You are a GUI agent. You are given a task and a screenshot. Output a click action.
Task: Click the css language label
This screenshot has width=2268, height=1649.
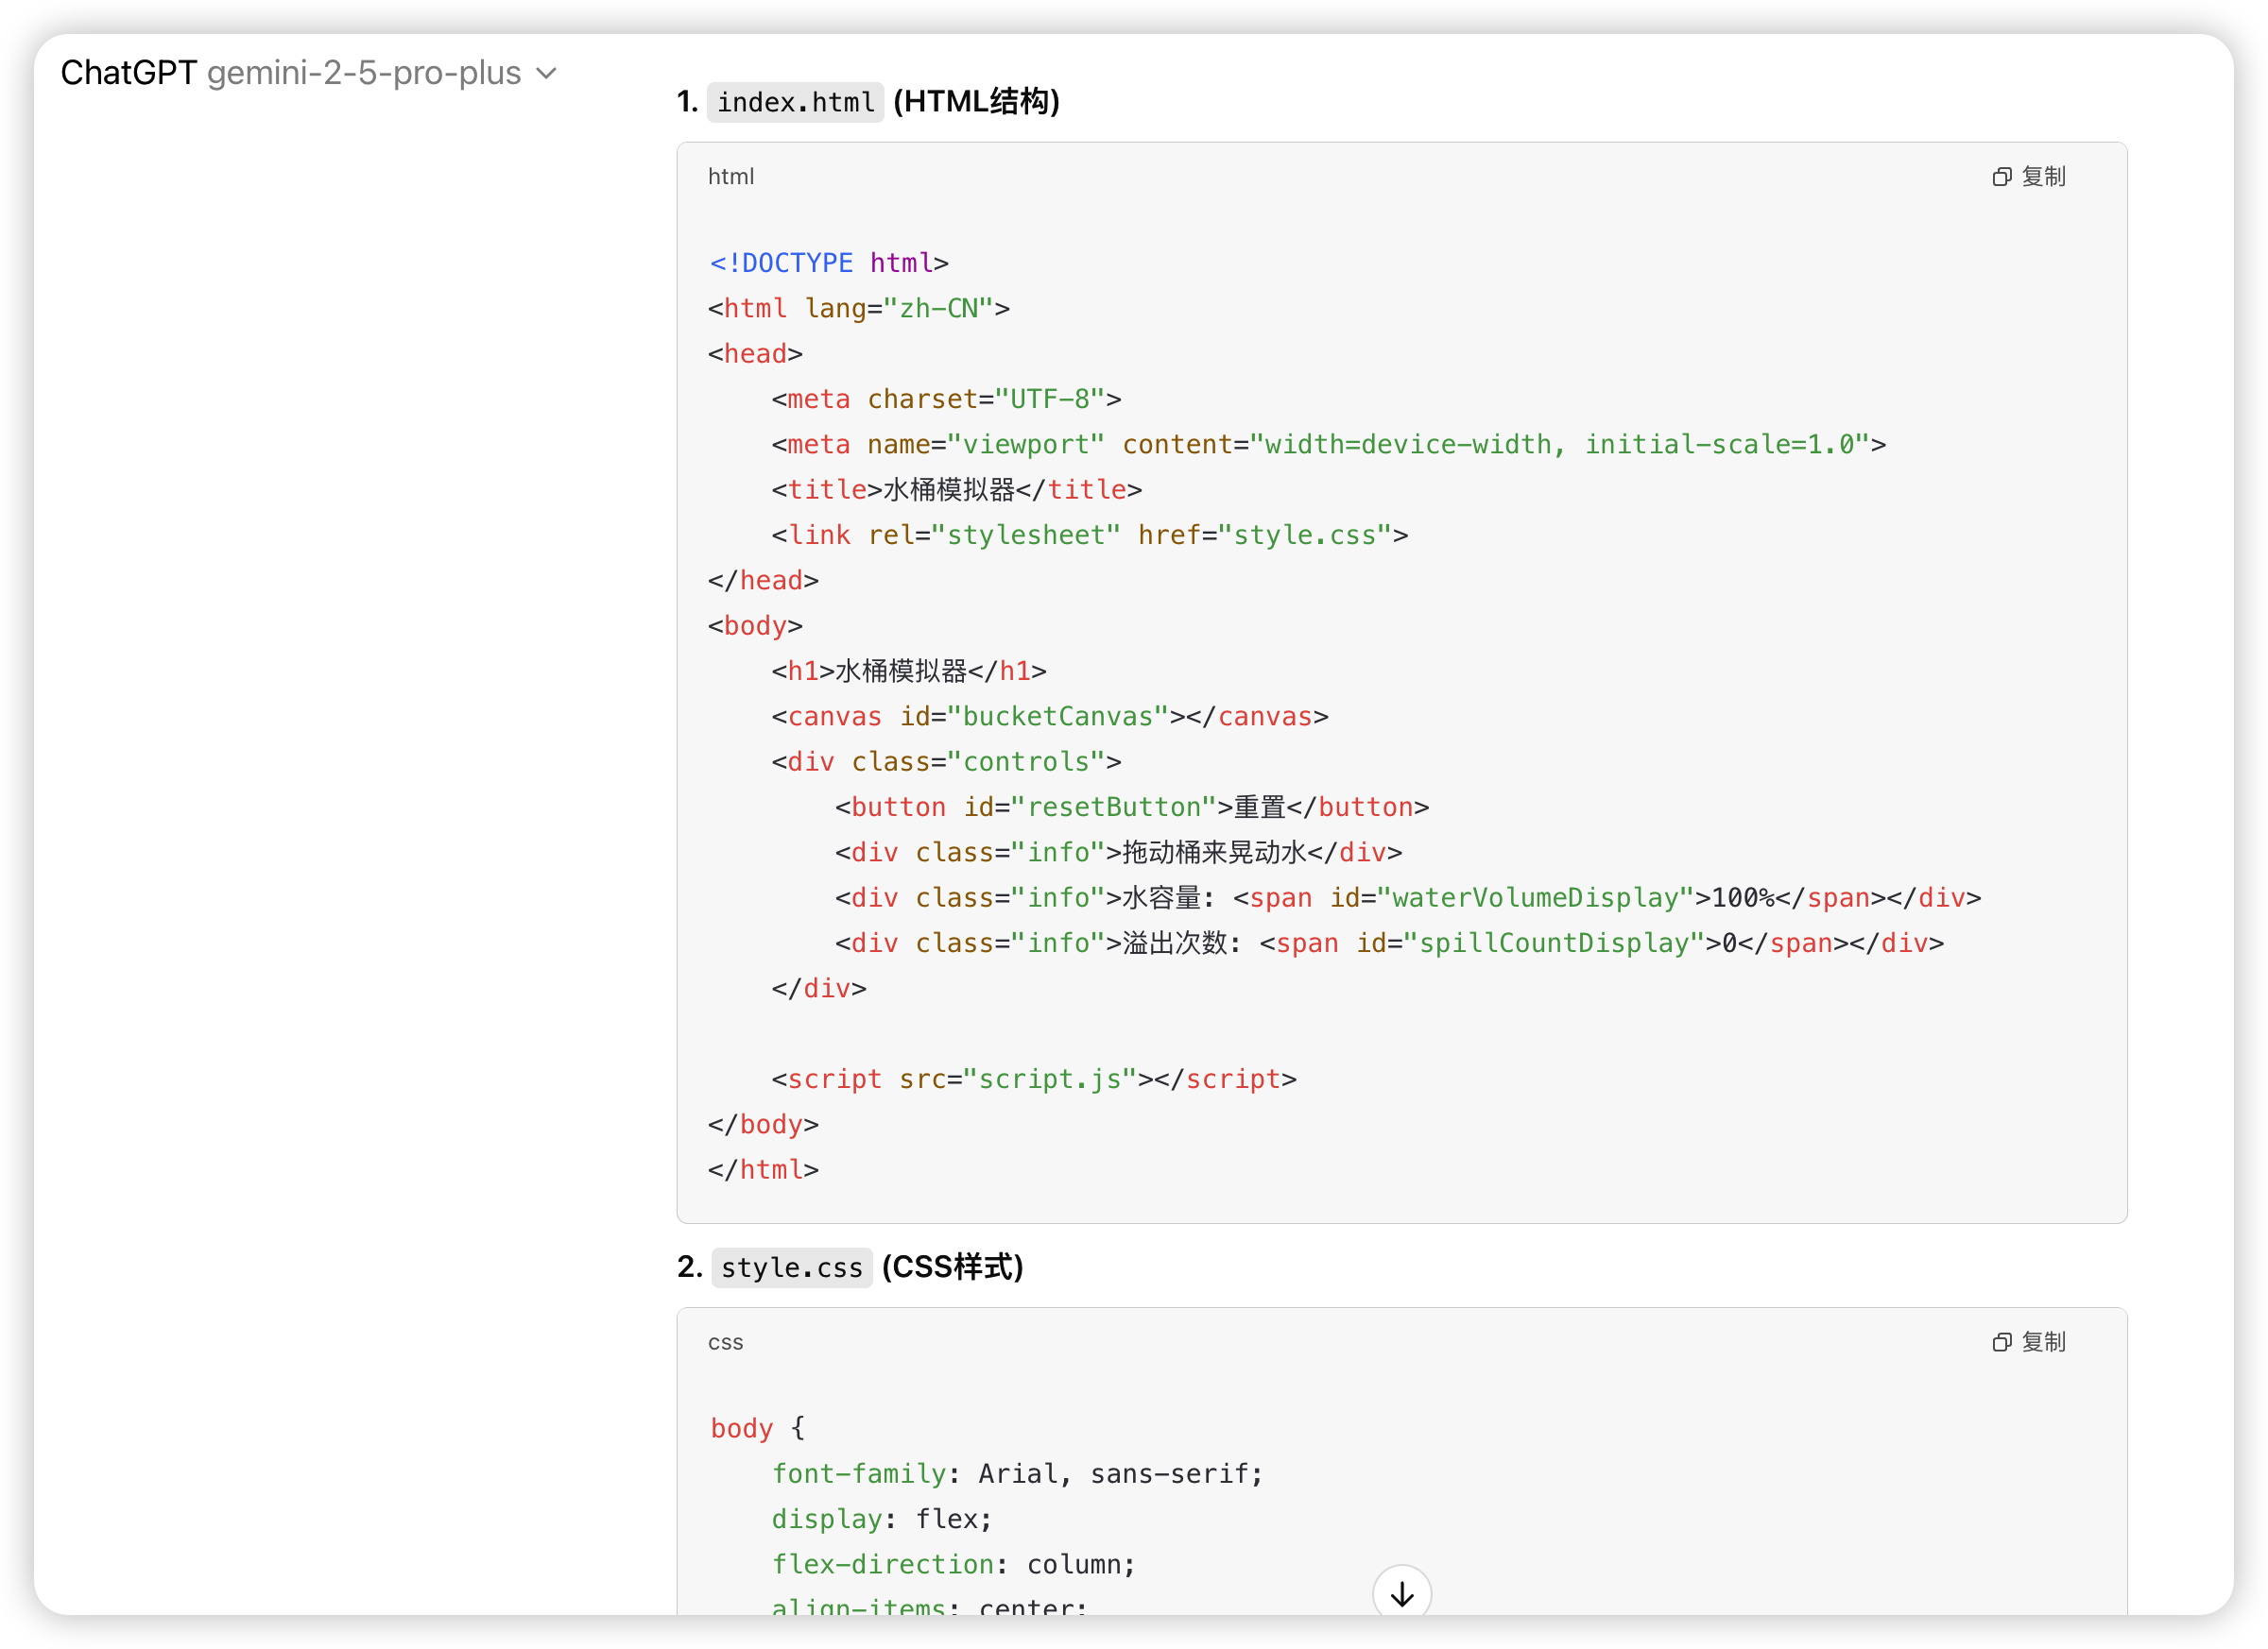(x=725, y=1342)
